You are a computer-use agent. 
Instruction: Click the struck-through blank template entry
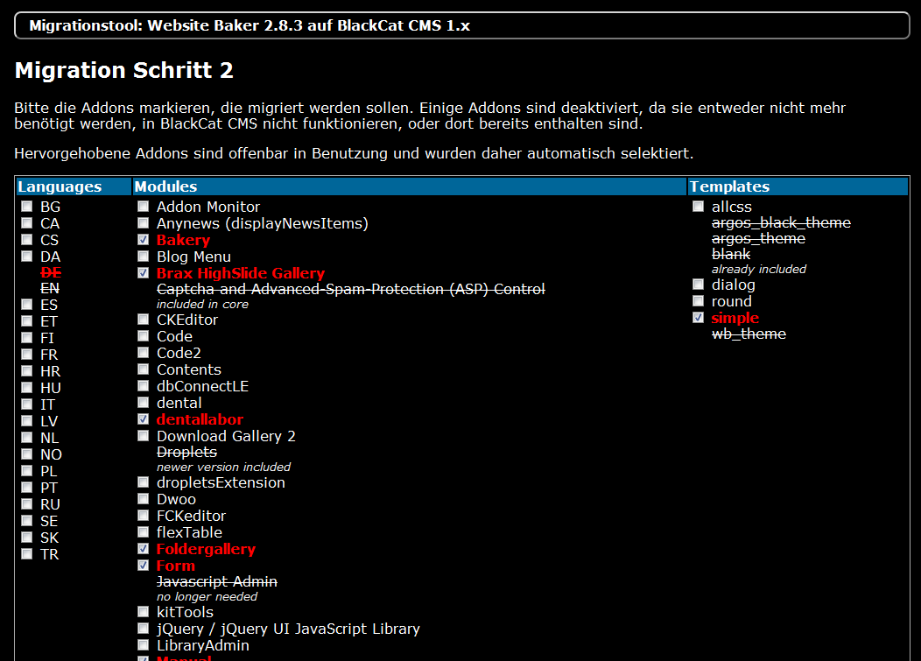click(x=731, y=255)
